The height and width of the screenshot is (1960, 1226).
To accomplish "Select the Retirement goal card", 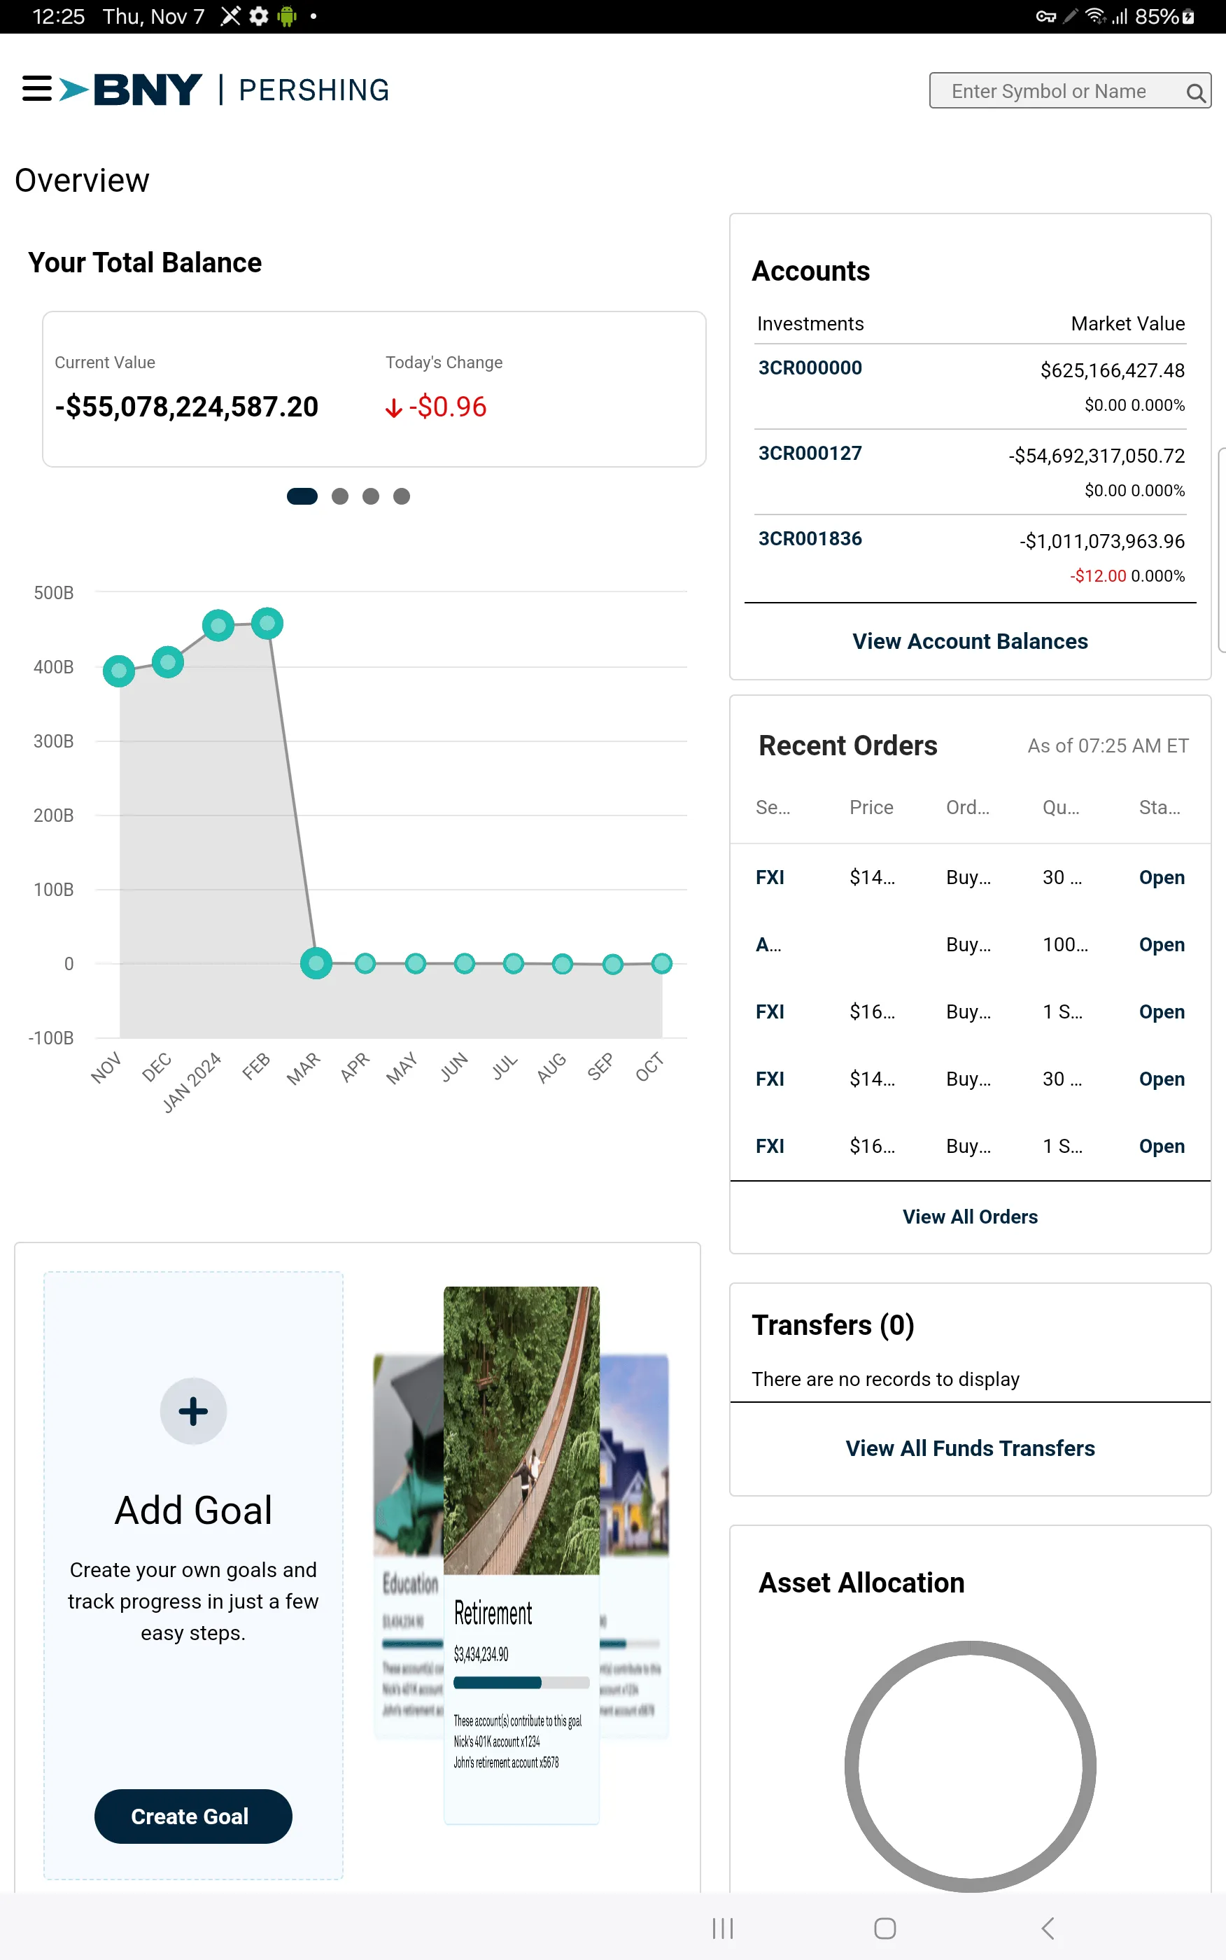I will [x=521, y=1555].
